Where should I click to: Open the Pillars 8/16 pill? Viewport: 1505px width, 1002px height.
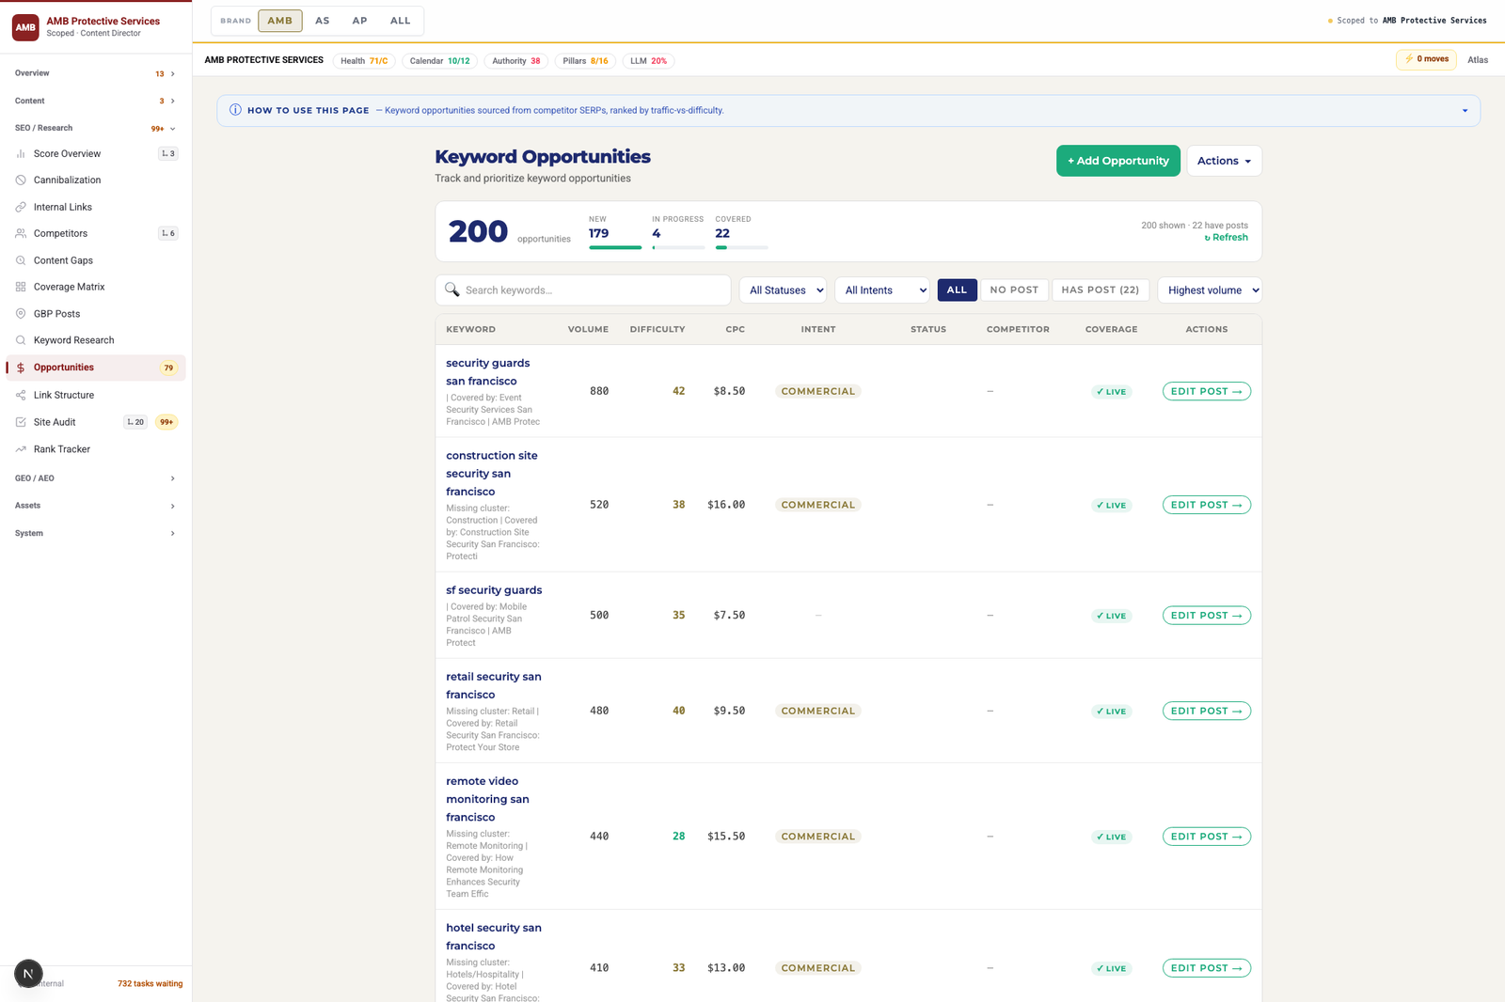[x=585, y=61]
